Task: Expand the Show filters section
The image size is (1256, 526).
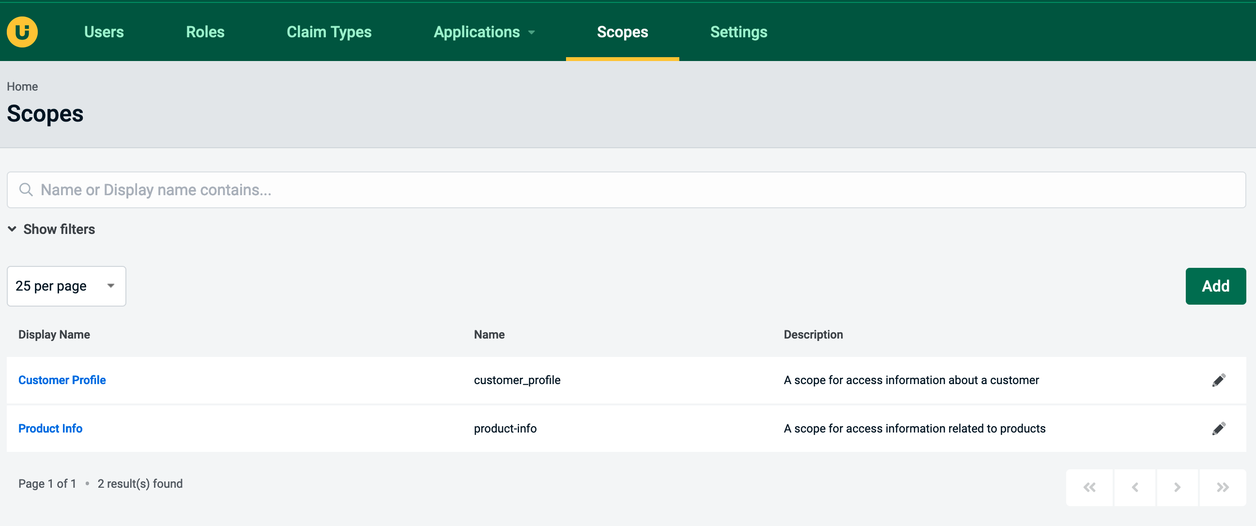Action: click(50, 229)
